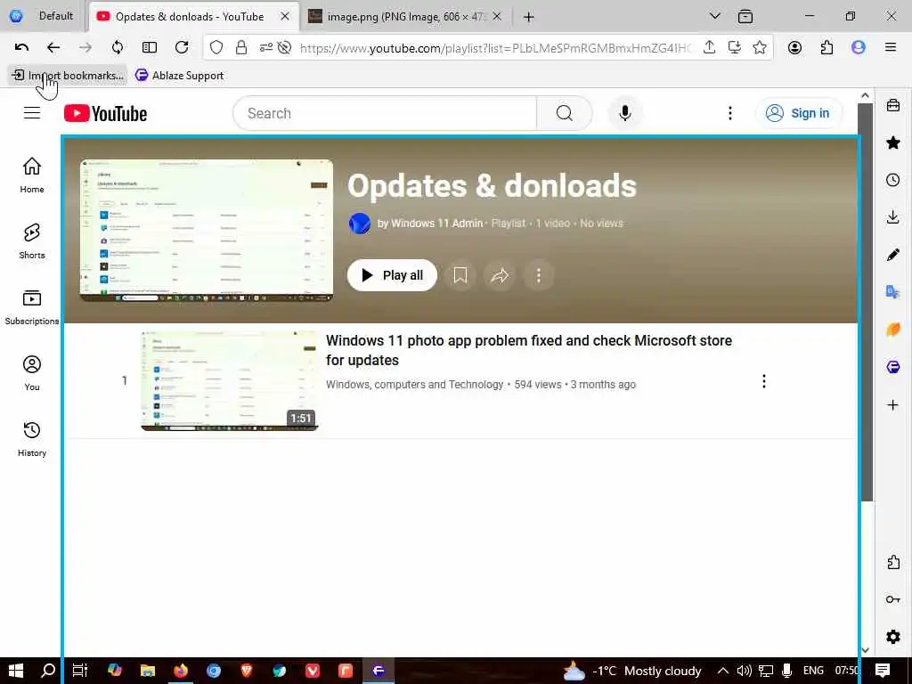
Task: Click the padlock site info icon
Action: coord(241,48)
